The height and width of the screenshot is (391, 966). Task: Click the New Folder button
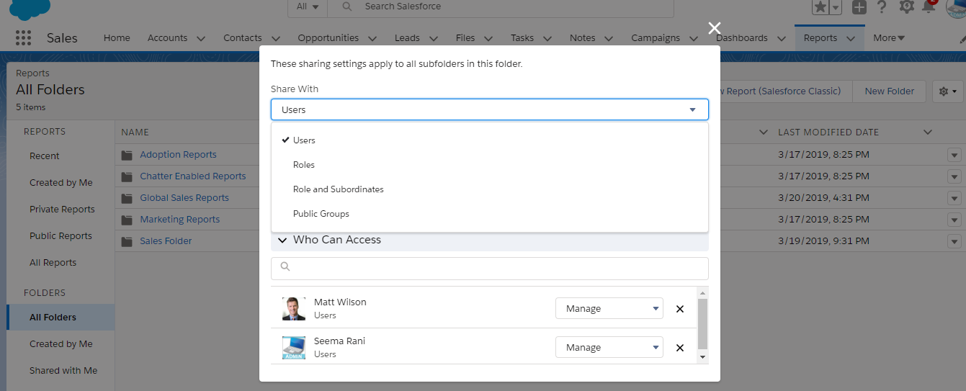click(x=890, y=91)
